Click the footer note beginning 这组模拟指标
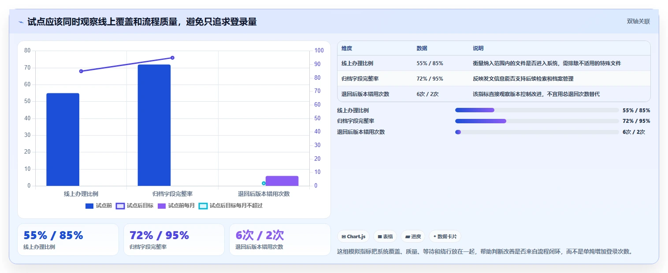 (x=486, y=252)
